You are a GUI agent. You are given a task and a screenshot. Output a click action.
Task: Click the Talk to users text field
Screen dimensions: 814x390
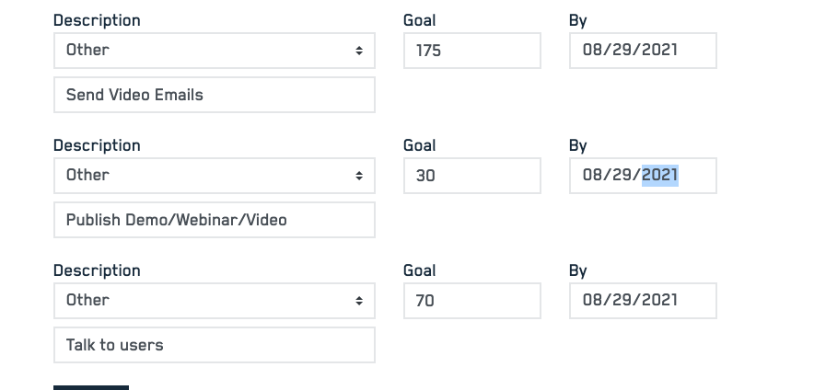click(214, 345)
